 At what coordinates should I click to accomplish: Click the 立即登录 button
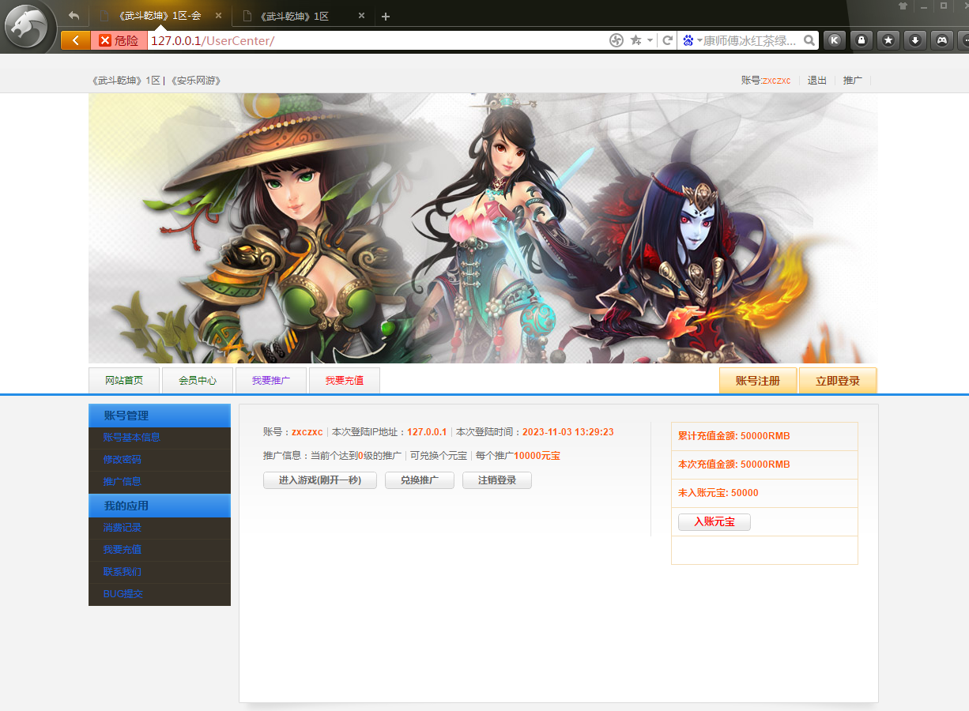[x=838, y=380]
